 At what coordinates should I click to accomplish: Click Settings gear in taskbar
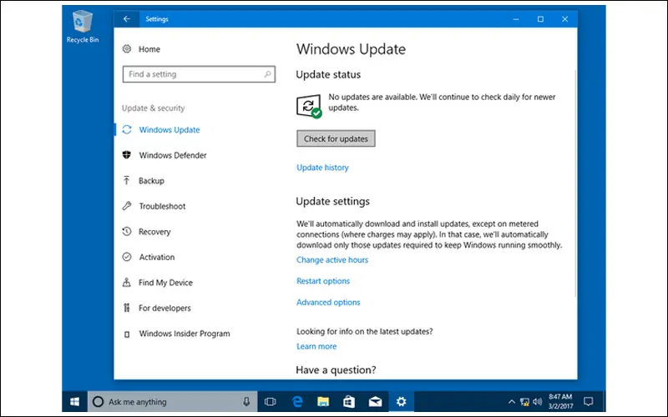click(402, 402)
